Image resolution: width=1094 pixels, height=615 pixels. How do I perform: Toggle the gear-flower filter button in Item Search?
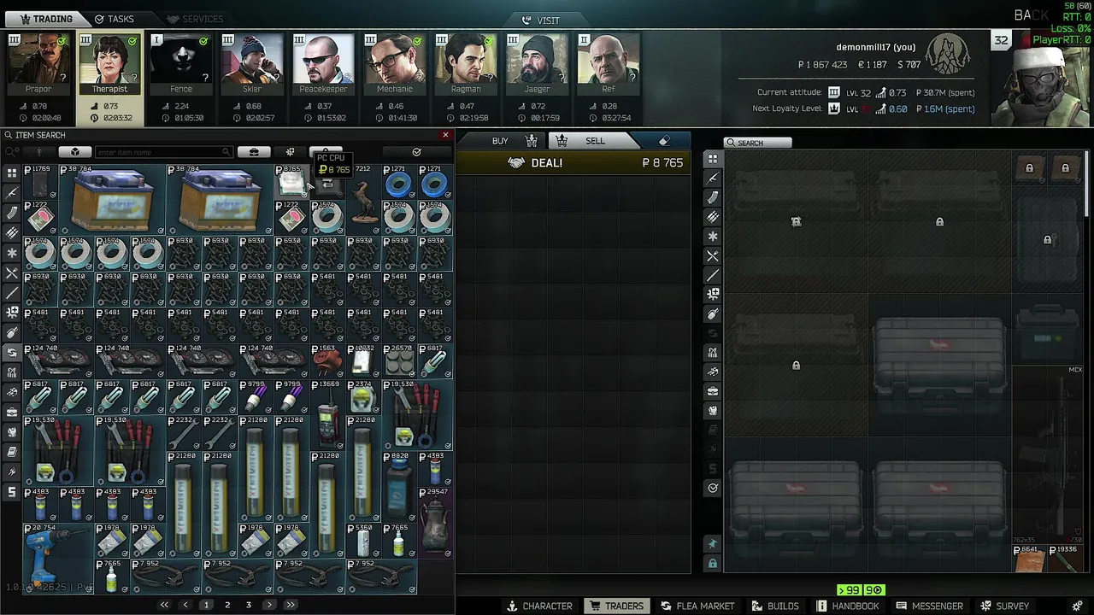[290, 152]
